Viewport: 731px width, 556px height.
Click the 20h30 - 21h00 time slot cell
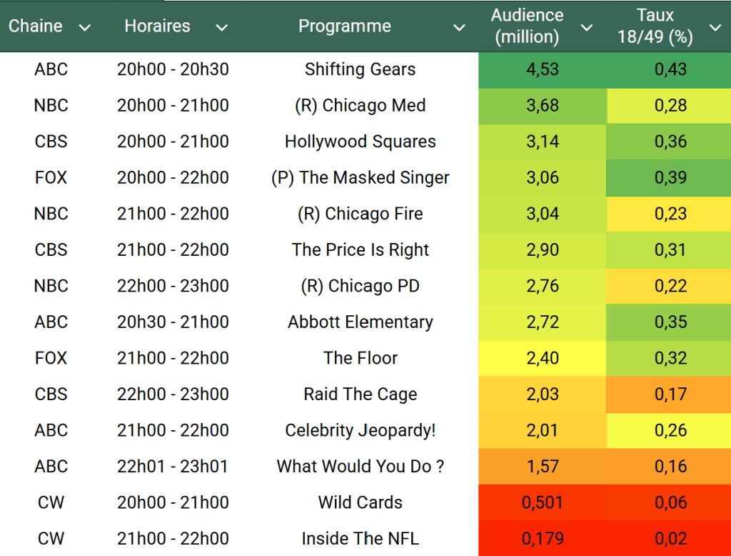(x=173, y=322)
